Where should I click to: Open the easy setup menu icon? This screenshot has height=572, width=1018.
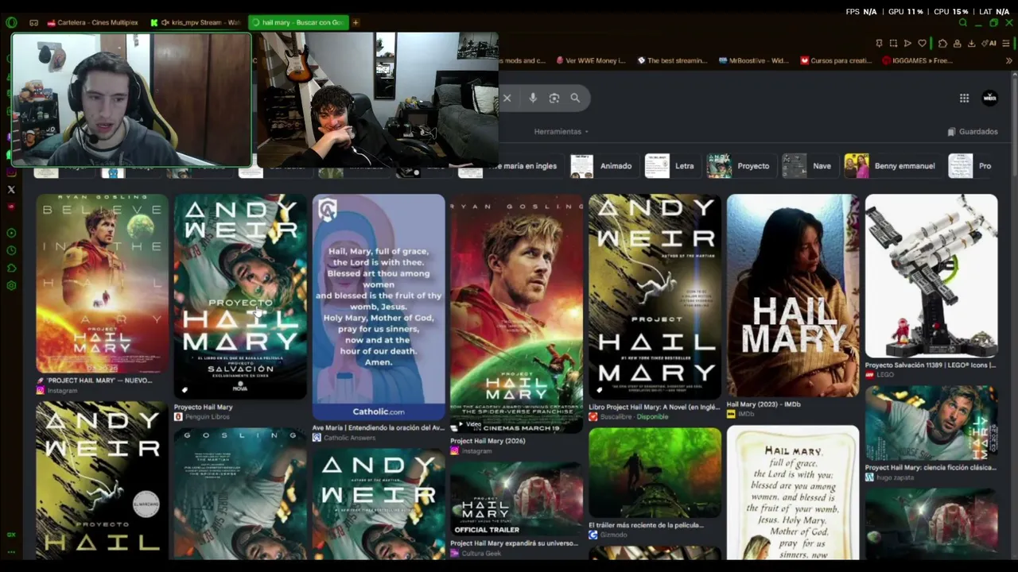(x=1006, y=43)
